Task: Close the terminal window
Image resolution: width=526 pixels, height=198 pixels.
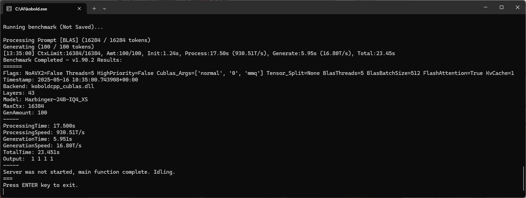Action: pyautogui.click(x=518, y=7)
